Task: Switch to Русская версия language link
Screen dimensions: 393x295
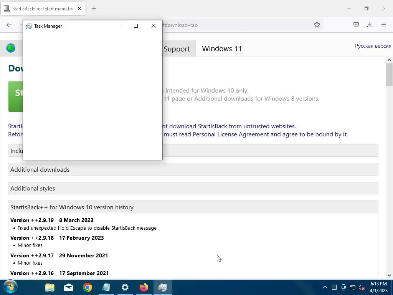Action: 373,46
